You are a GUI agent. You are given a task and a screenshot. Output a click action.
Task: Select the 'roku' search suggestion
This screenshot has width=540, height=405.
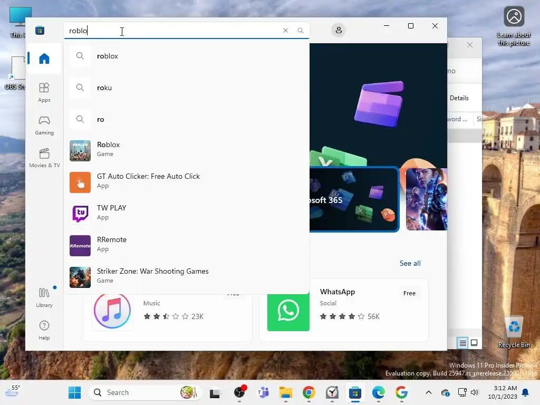click(187, 88)
